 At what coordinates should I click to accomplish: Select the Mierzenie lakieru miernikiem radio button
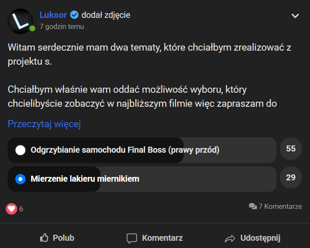pyautogui.click(x=20, y=179)
